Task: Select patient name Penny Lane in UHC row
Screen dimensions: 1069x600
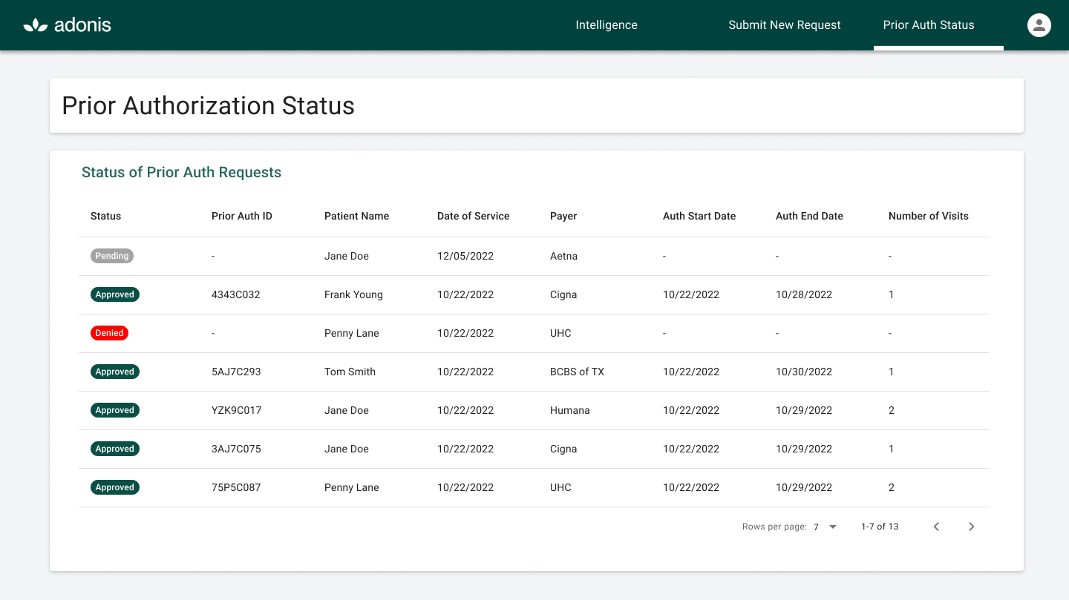Action: (351, 333)
